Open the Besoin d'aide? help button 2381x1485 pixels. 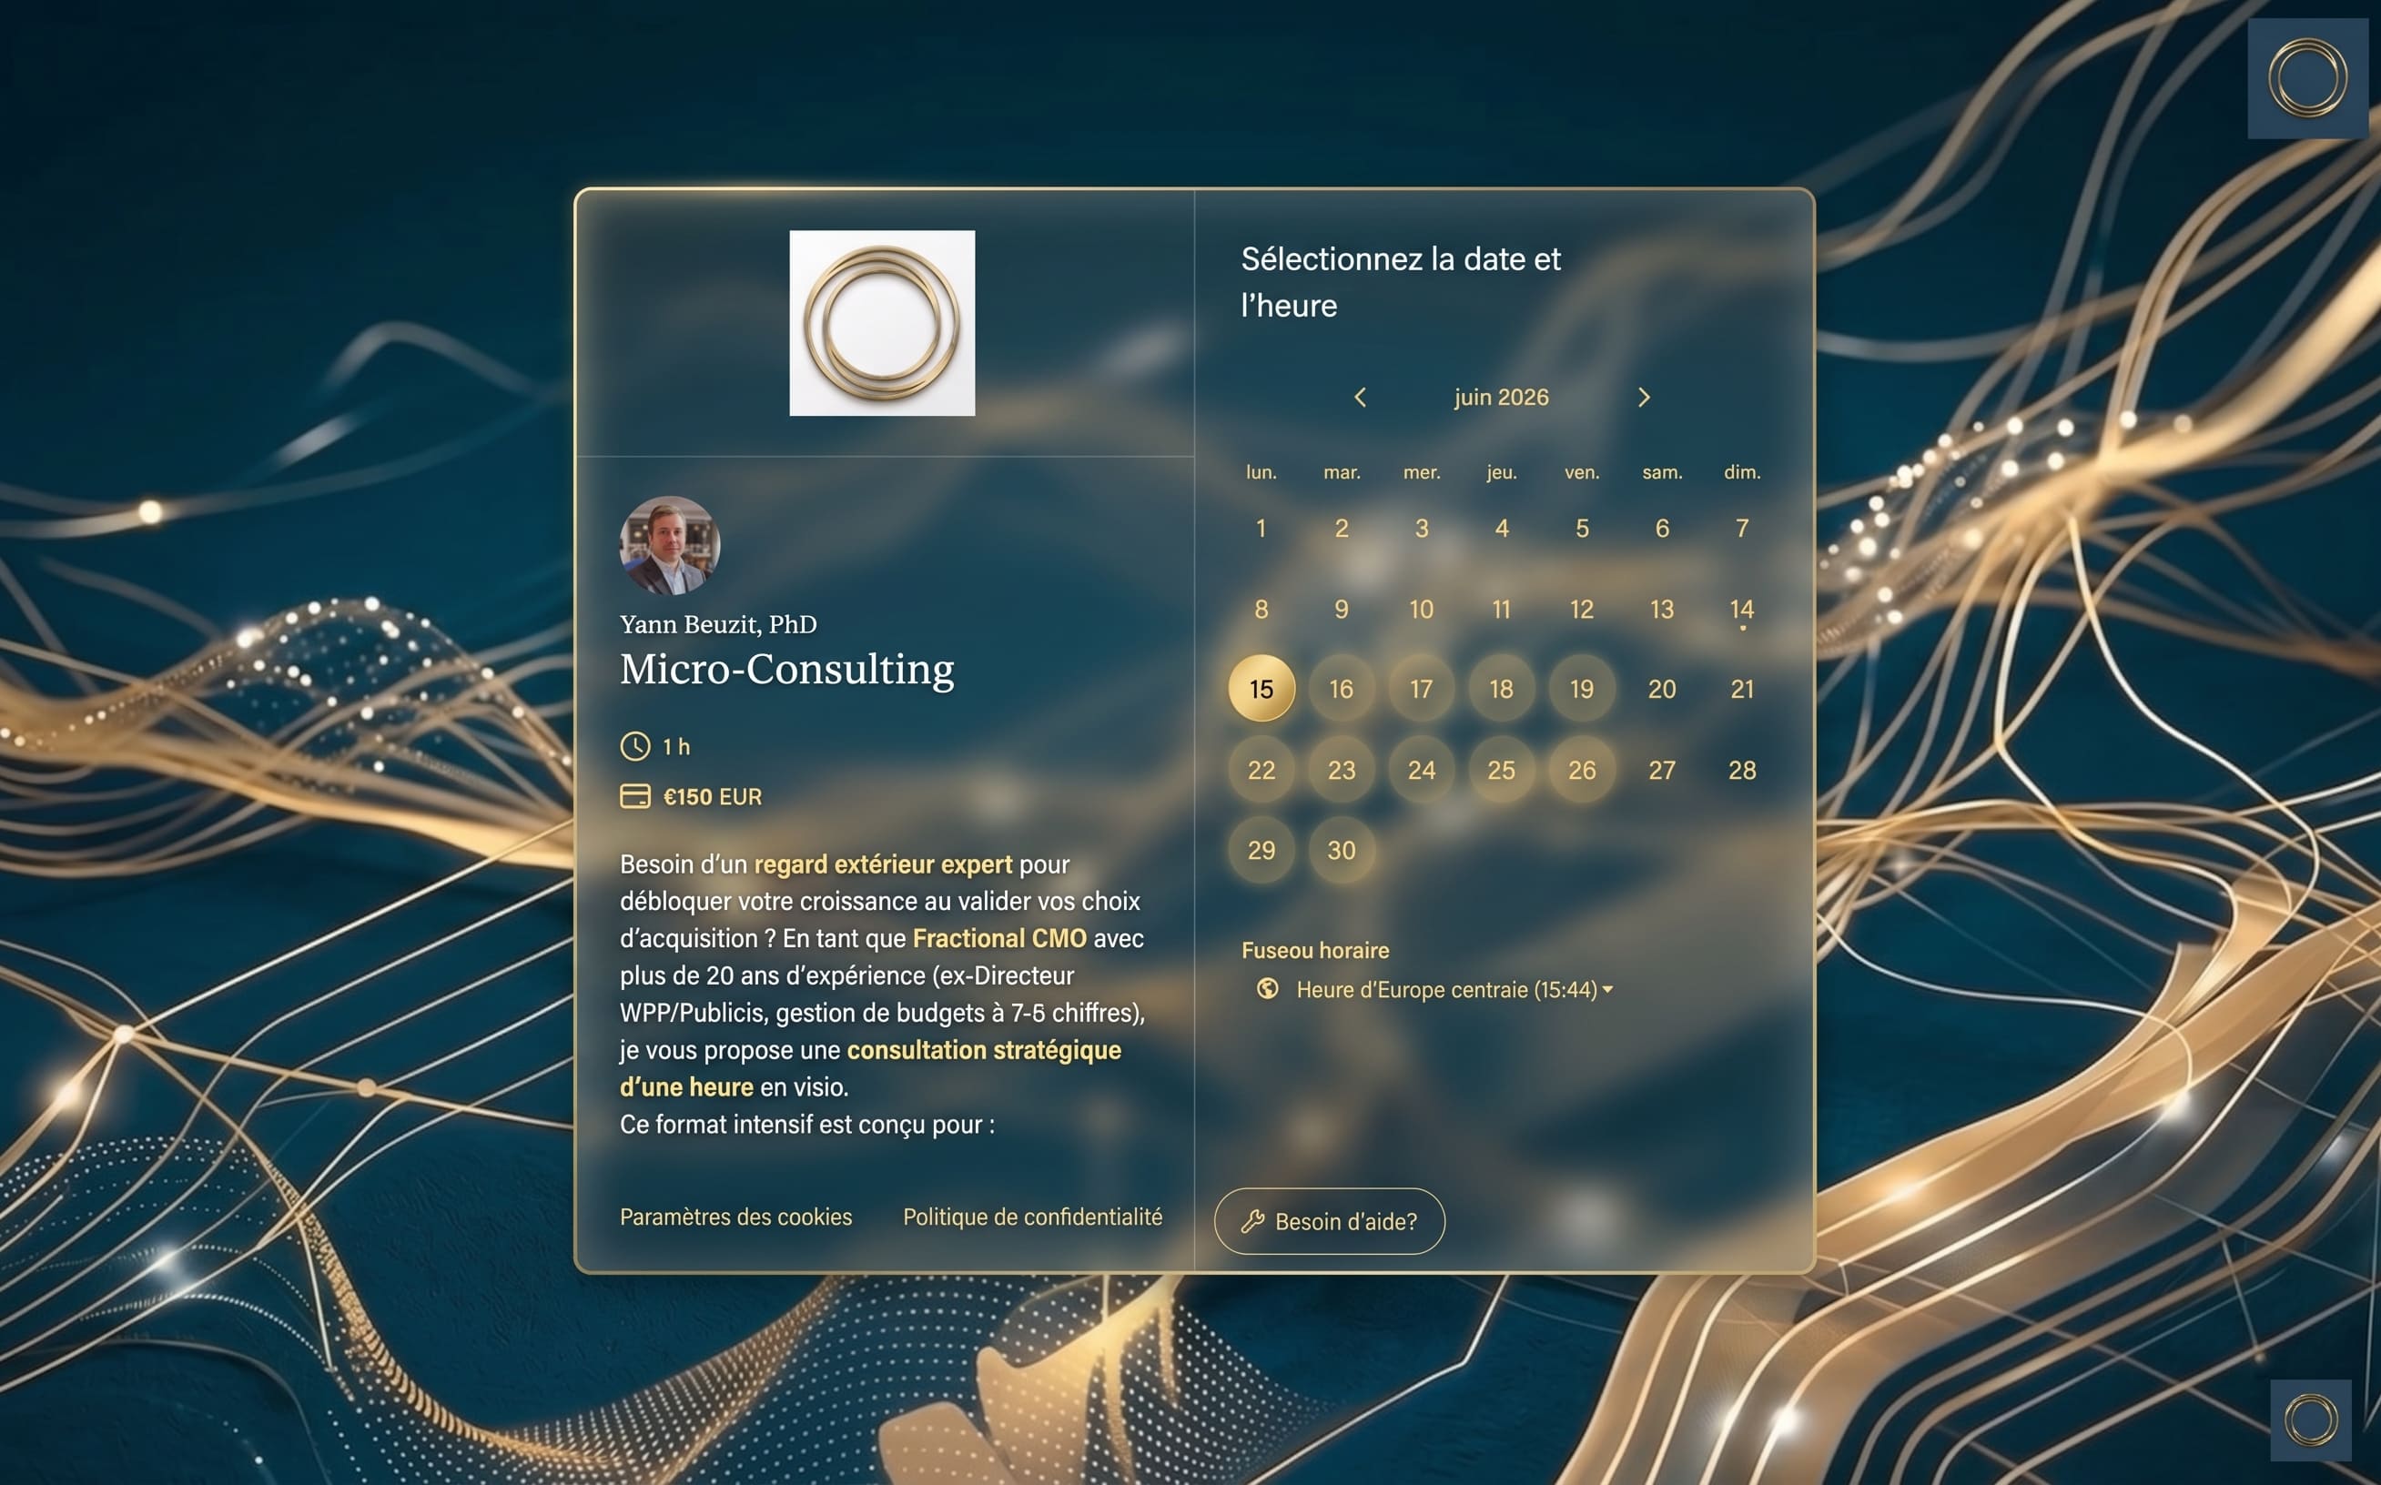coord(1330,1221)
